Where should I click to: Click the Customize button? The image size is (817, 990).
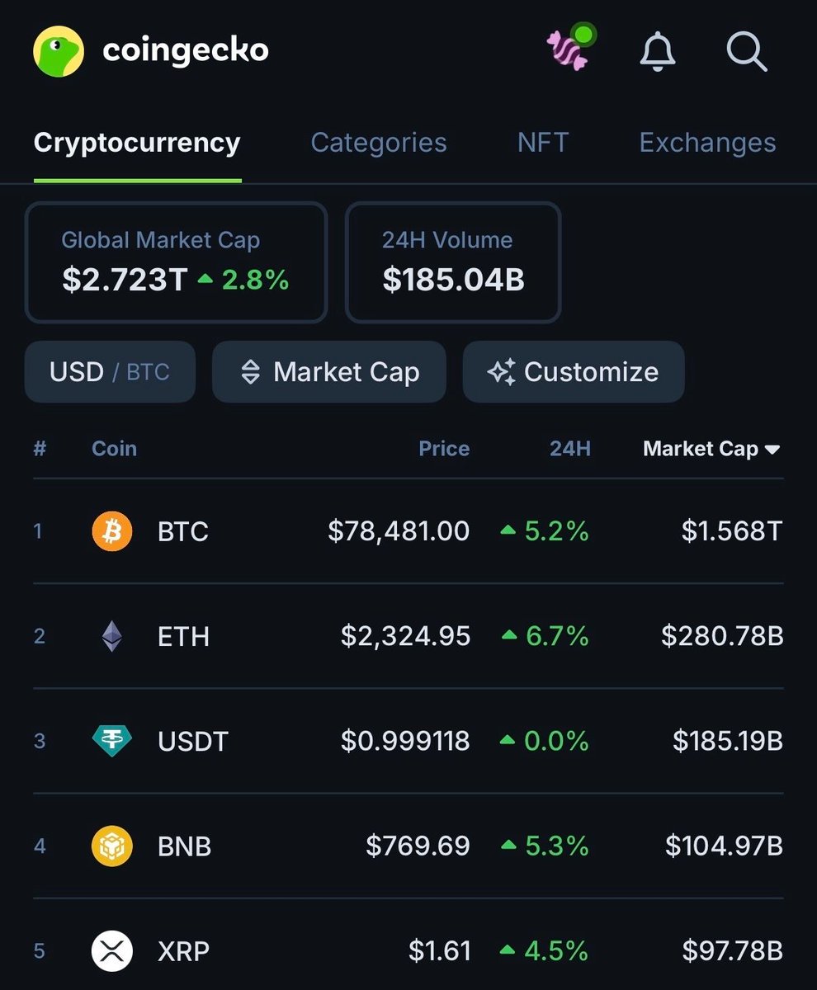point(574,372)
